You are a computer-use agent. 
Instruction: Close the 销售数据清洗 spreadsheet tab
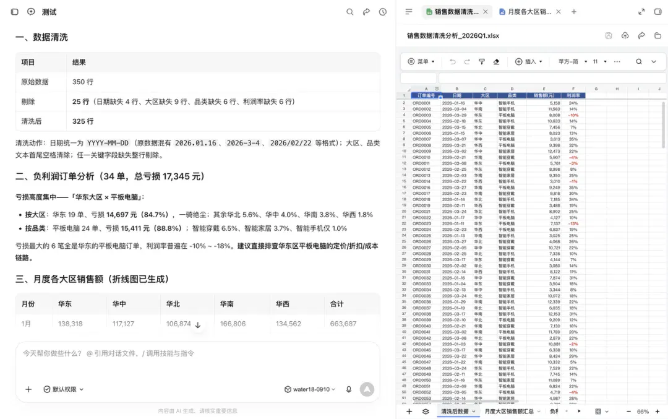coord(486,12)
